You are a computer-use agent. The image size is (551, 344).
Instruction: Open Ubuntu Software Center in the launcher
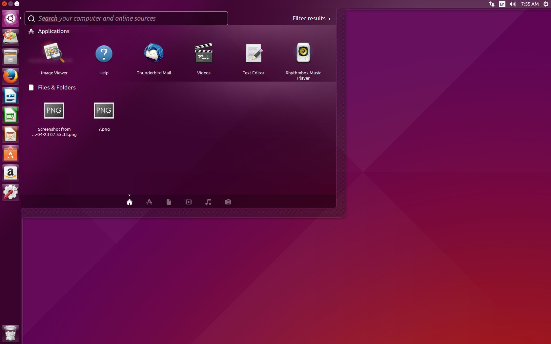[10, 154]
